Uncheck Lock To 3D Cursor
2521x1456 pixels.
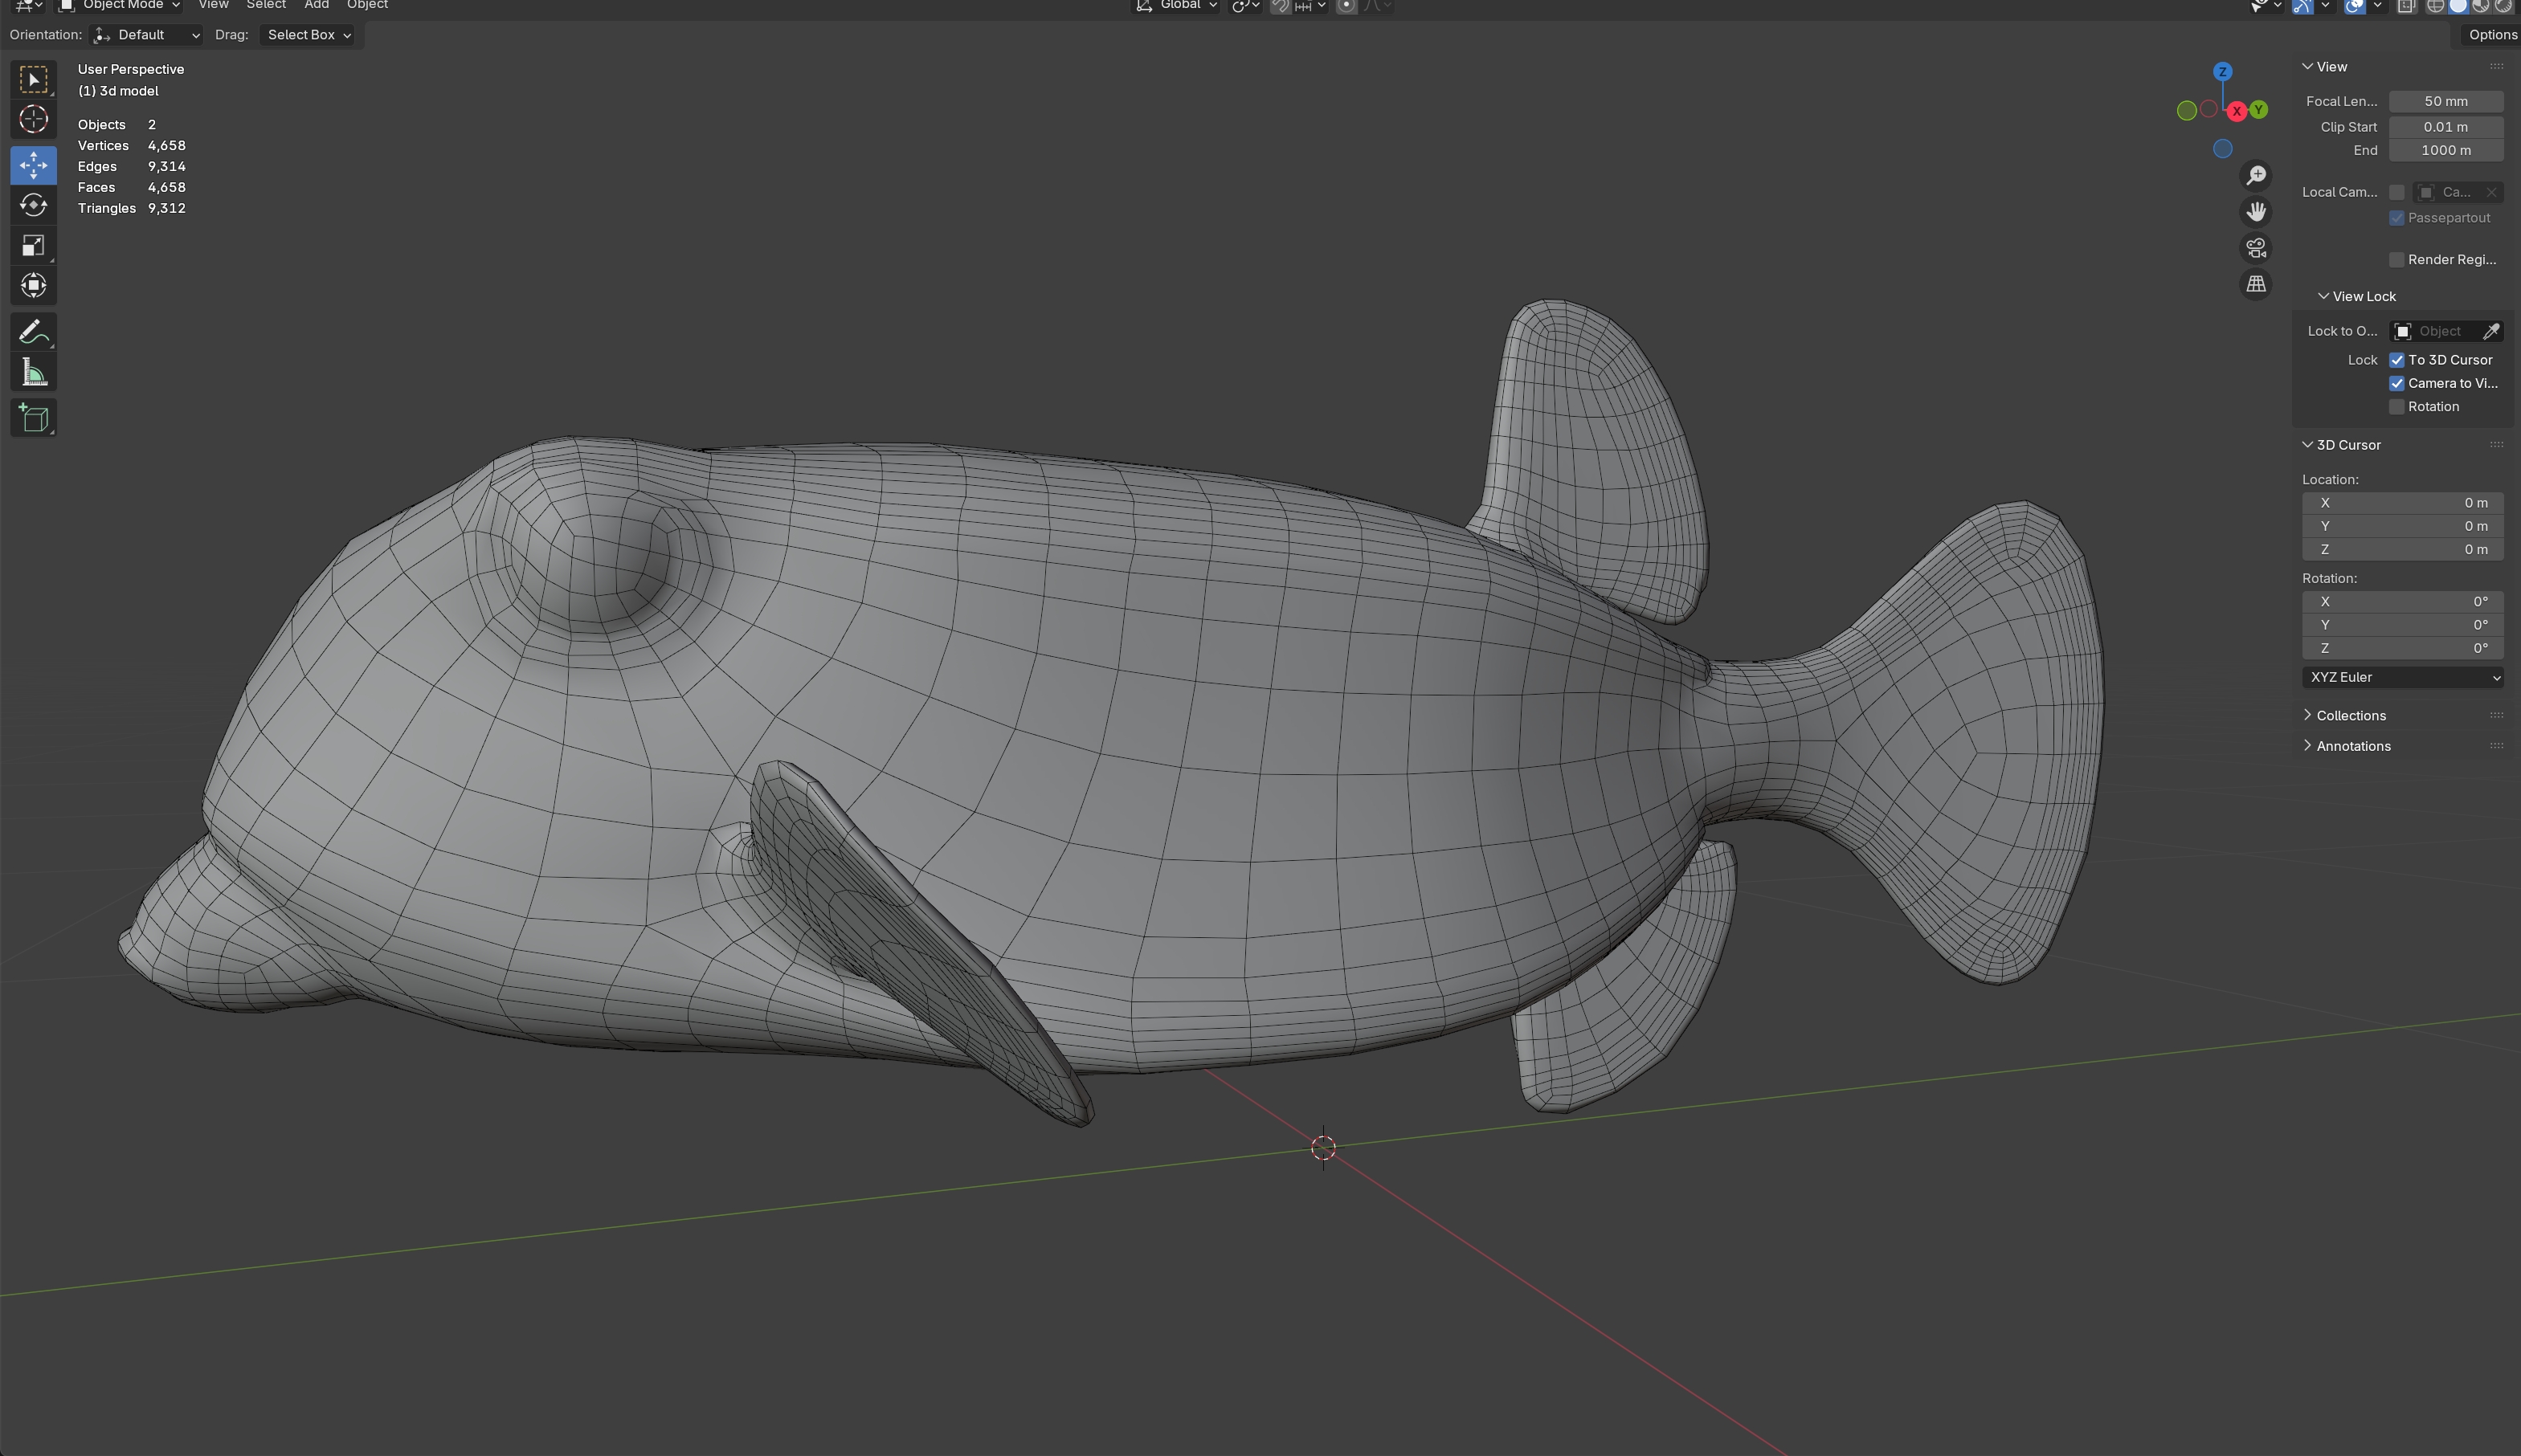[2397, 360]
